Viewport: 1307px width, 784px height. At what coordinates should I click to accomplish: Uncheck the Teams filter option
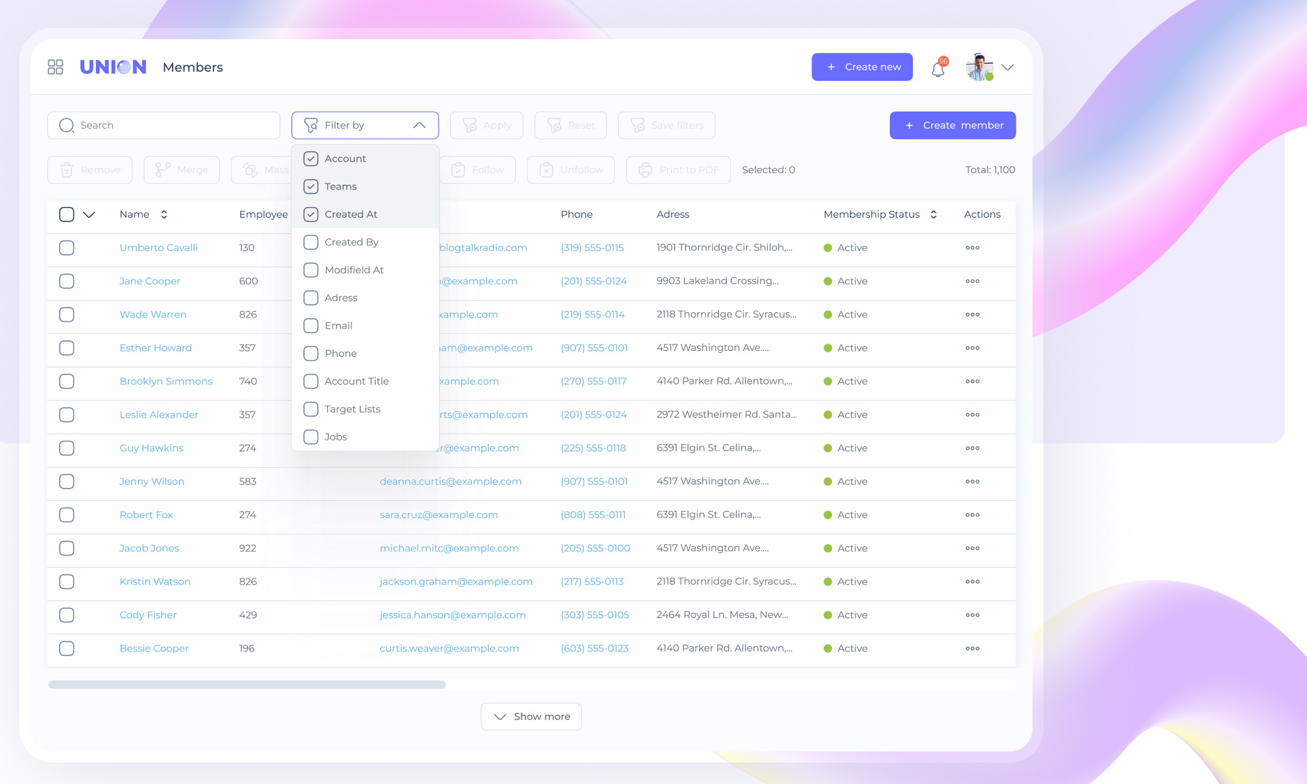[311, 187]
